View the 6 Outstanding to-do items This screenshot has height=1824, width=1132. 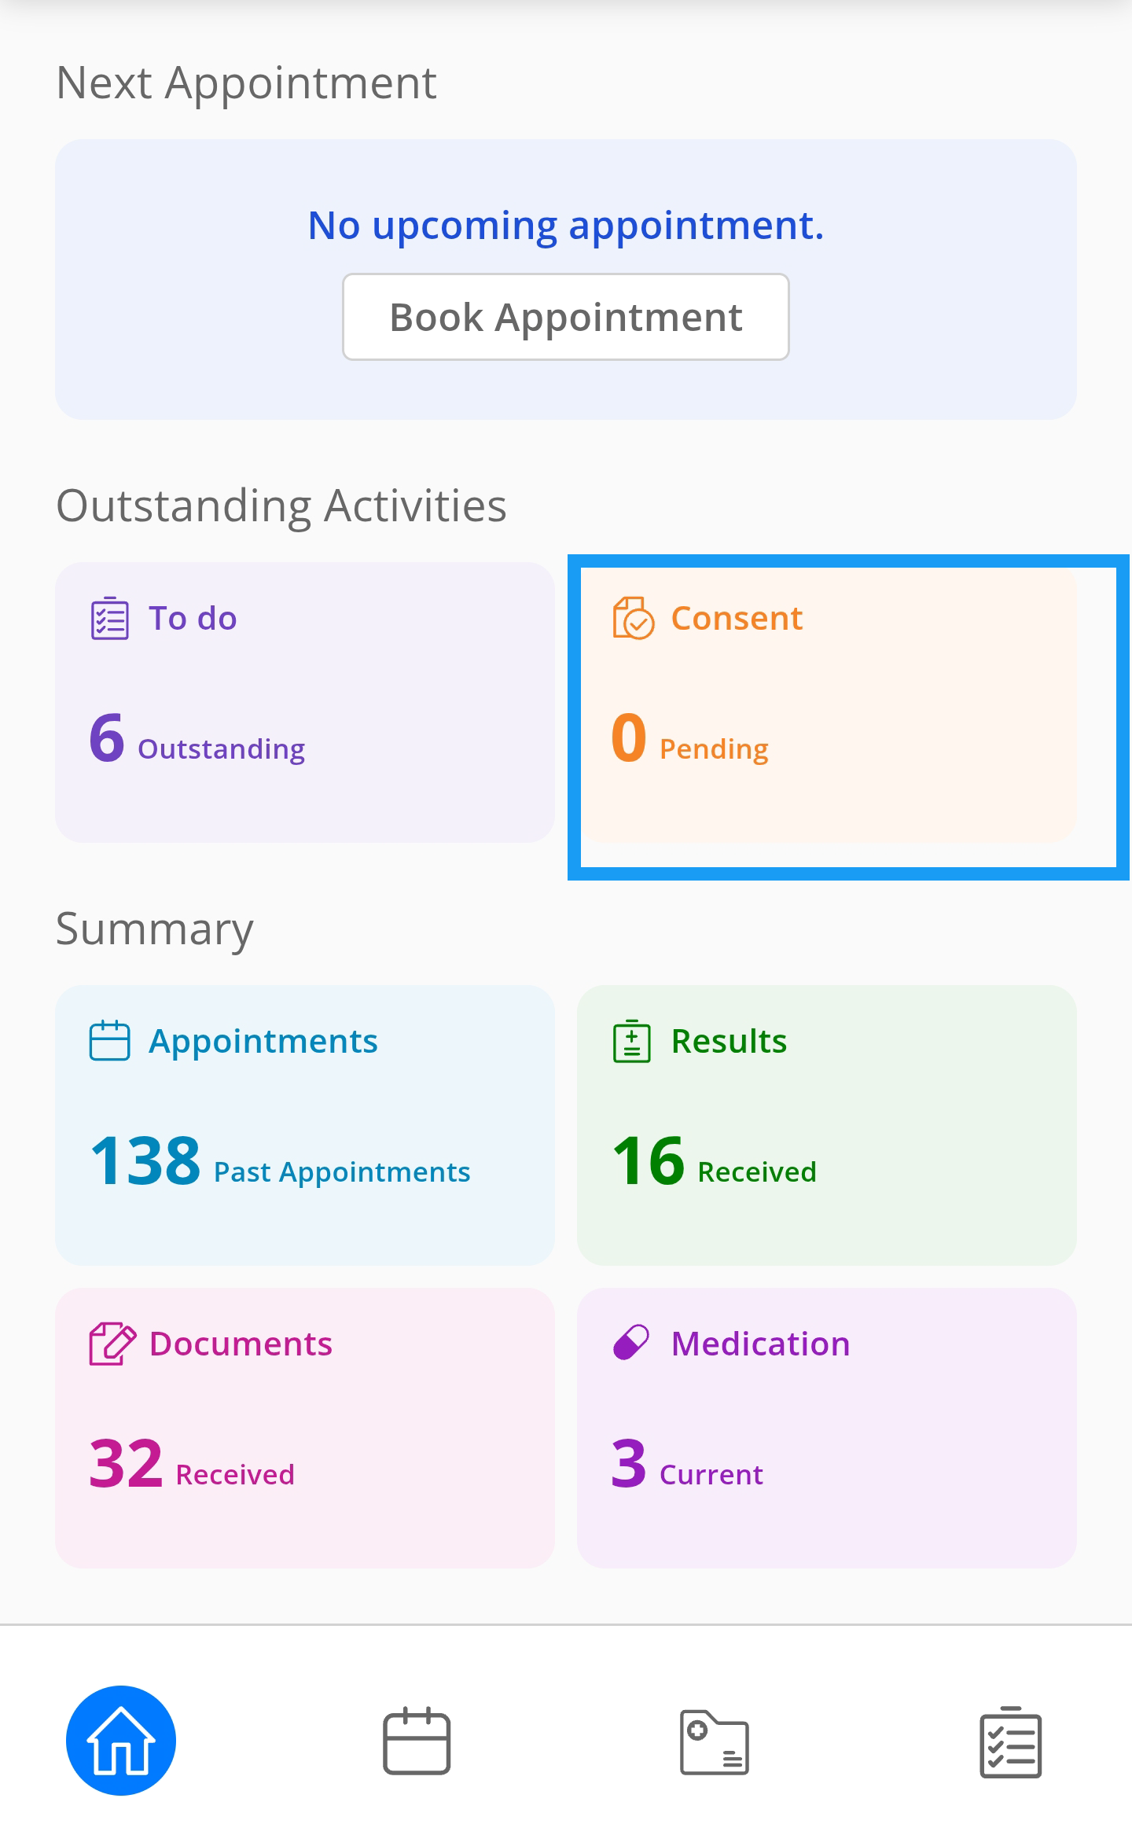click(x=197, y=739)
